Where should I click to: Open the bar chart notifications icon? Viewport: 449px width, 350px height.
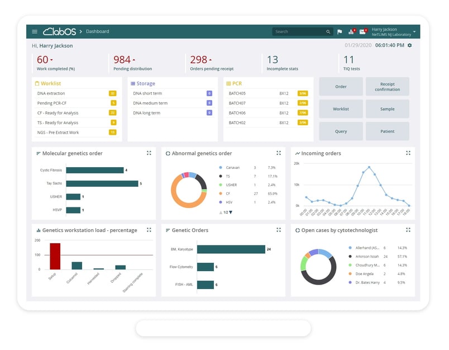click(351, 32)
